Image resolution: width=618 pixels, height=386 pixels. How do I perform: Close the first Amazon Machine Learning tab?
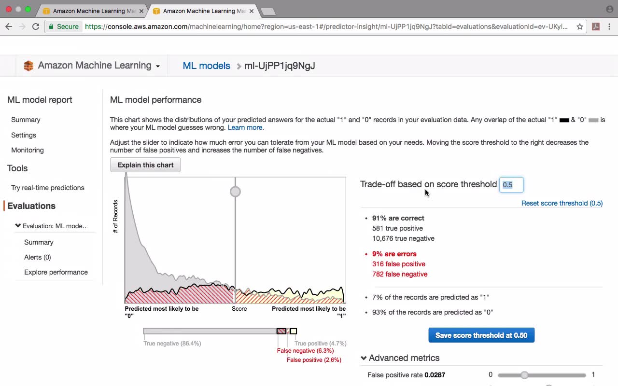pos(141,11)
